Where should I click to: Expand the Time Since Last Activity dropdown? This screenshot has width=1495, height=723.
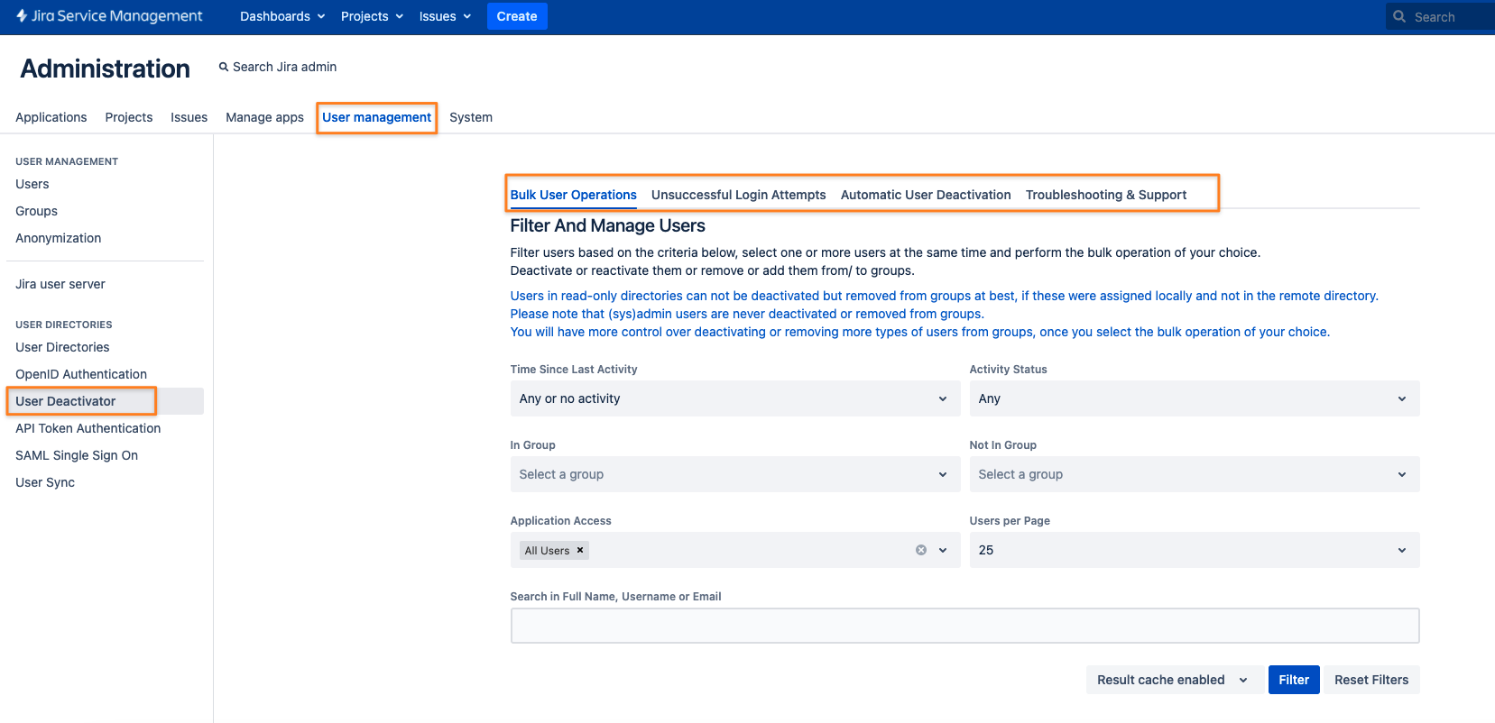(734, 398)
